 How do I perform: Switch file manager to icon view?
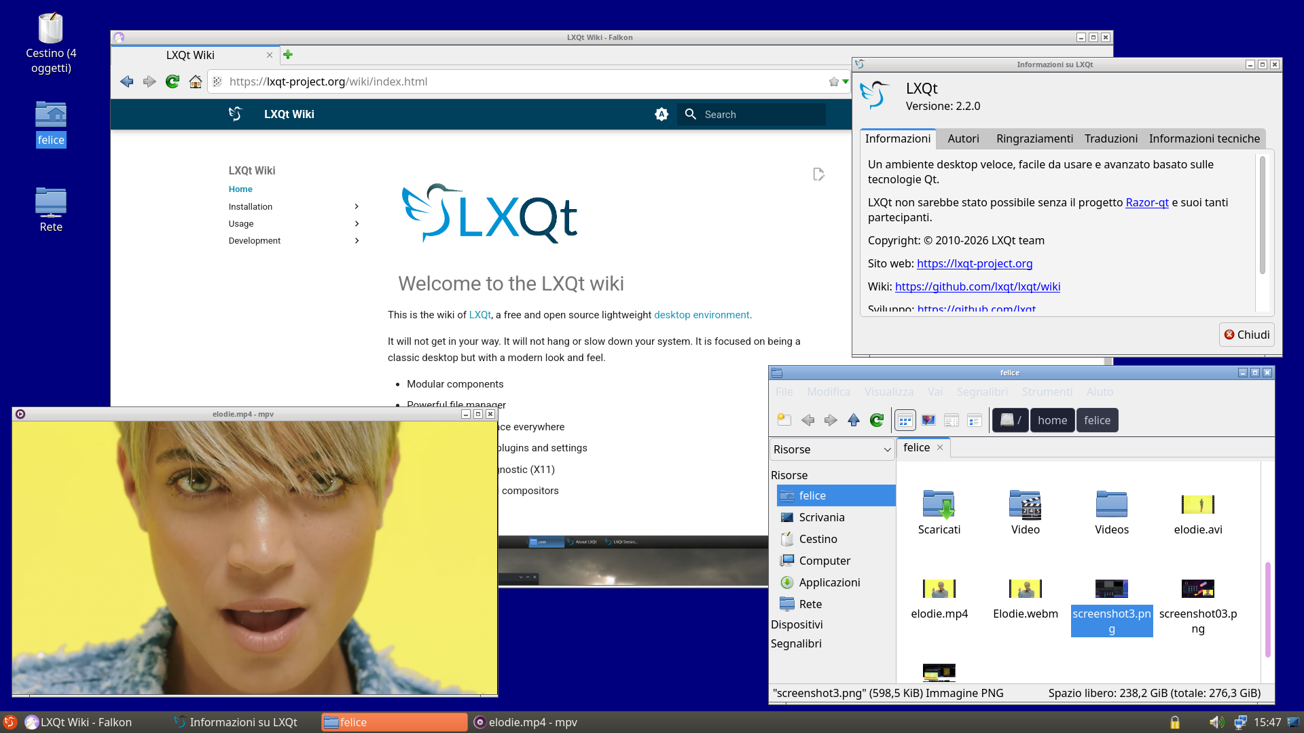pyautogui.click(x=905, y=420)
